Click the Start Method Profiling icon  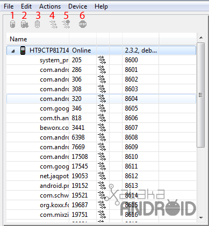(66, 24)
